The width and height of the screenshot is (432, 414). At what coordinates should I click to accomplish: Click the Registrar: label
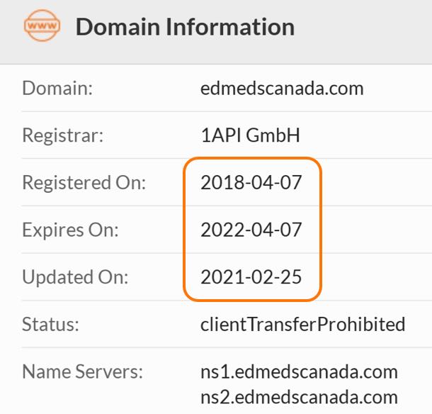pyautogui.click(x=63, y=135)
